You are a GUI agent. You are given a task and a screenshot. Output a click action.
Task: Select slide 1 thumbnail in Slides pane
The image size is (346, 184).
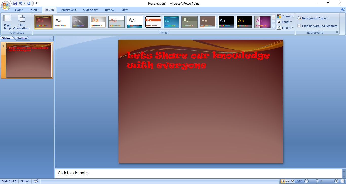point(29,60)
